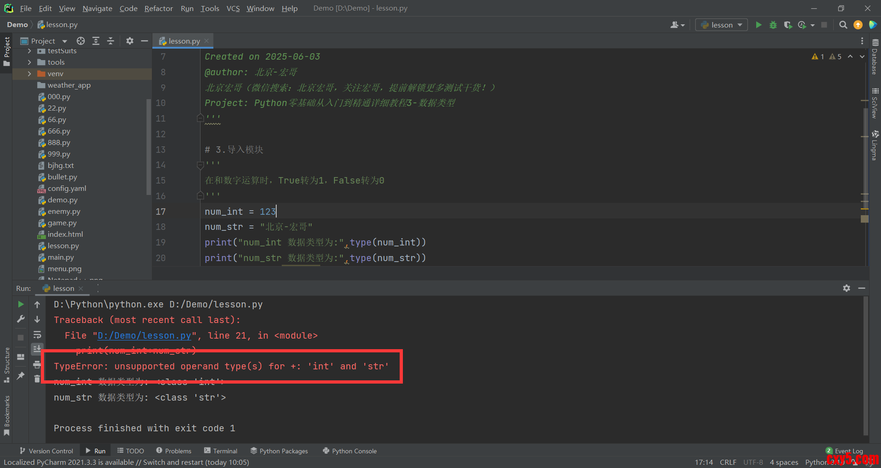The image size is (881, 468).
Task: Expand the venv folder in project tree
Action: (x=29, y=74)
